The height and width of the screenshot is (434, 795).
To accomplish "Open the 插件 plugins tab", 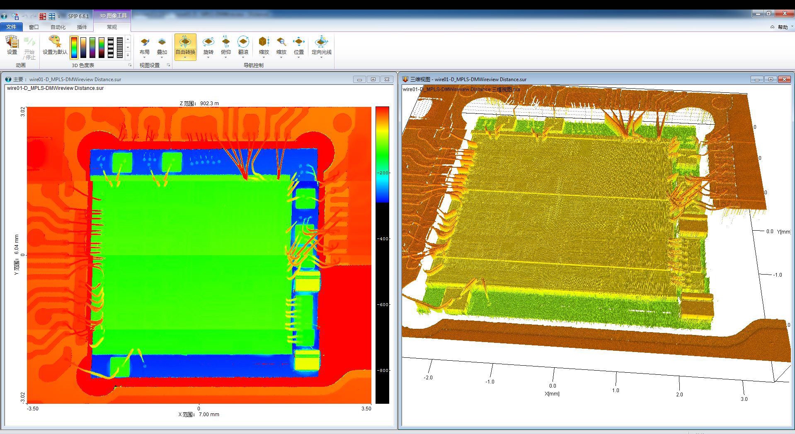I will pyautogui.click(x=82, y=27).
